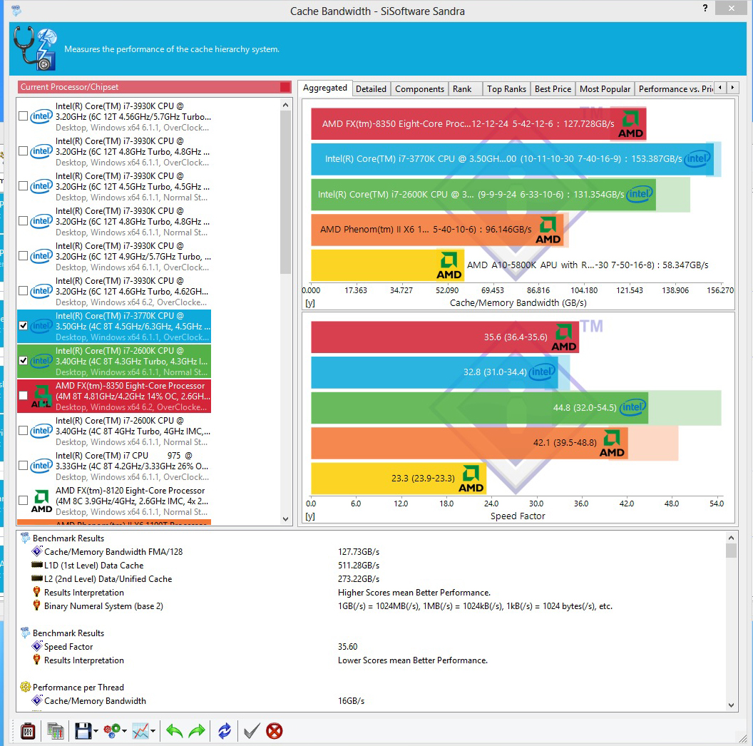
Task: Click the green back arrow
Action: coord(174,731)
